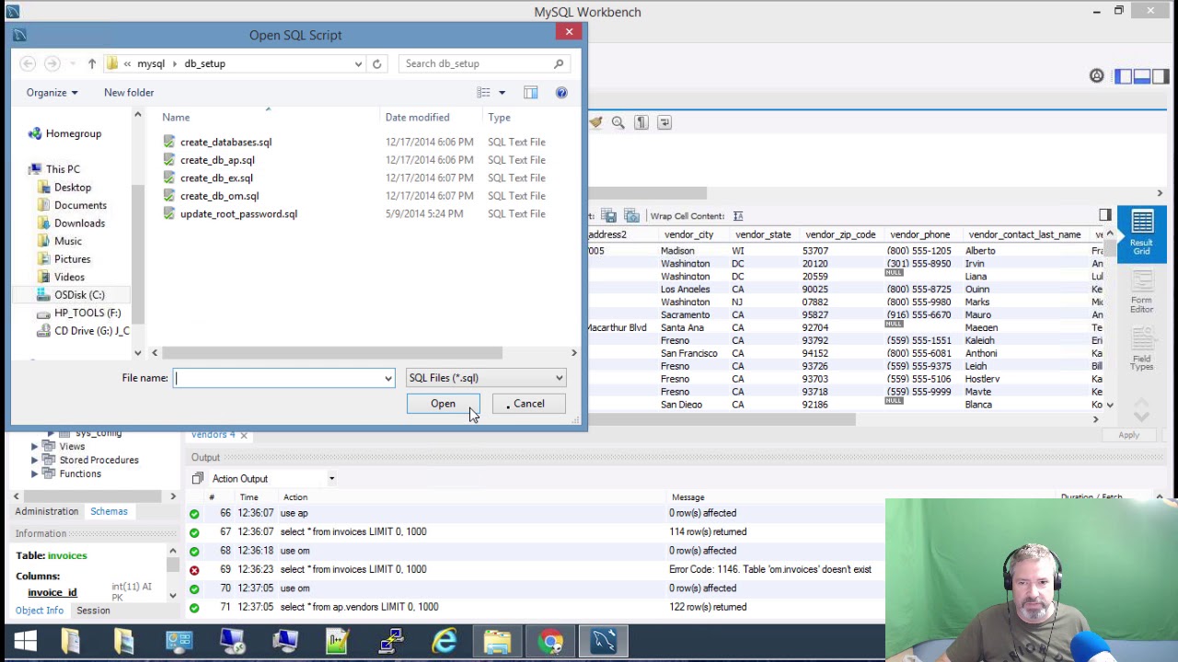
Task: Sort files by Date modified column
Action: pos(417,118)
